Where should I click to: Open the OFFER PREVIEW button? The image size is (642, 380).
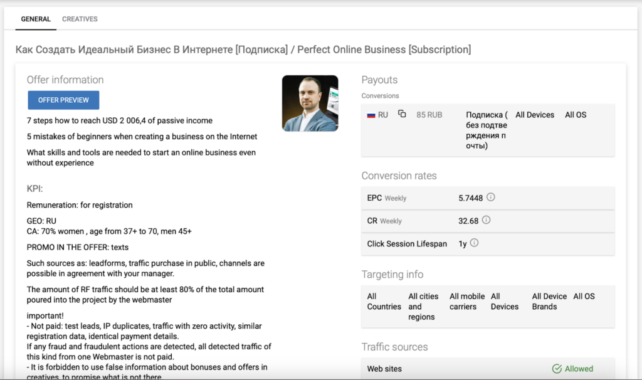pyautogui.click(x=63, y=100)
